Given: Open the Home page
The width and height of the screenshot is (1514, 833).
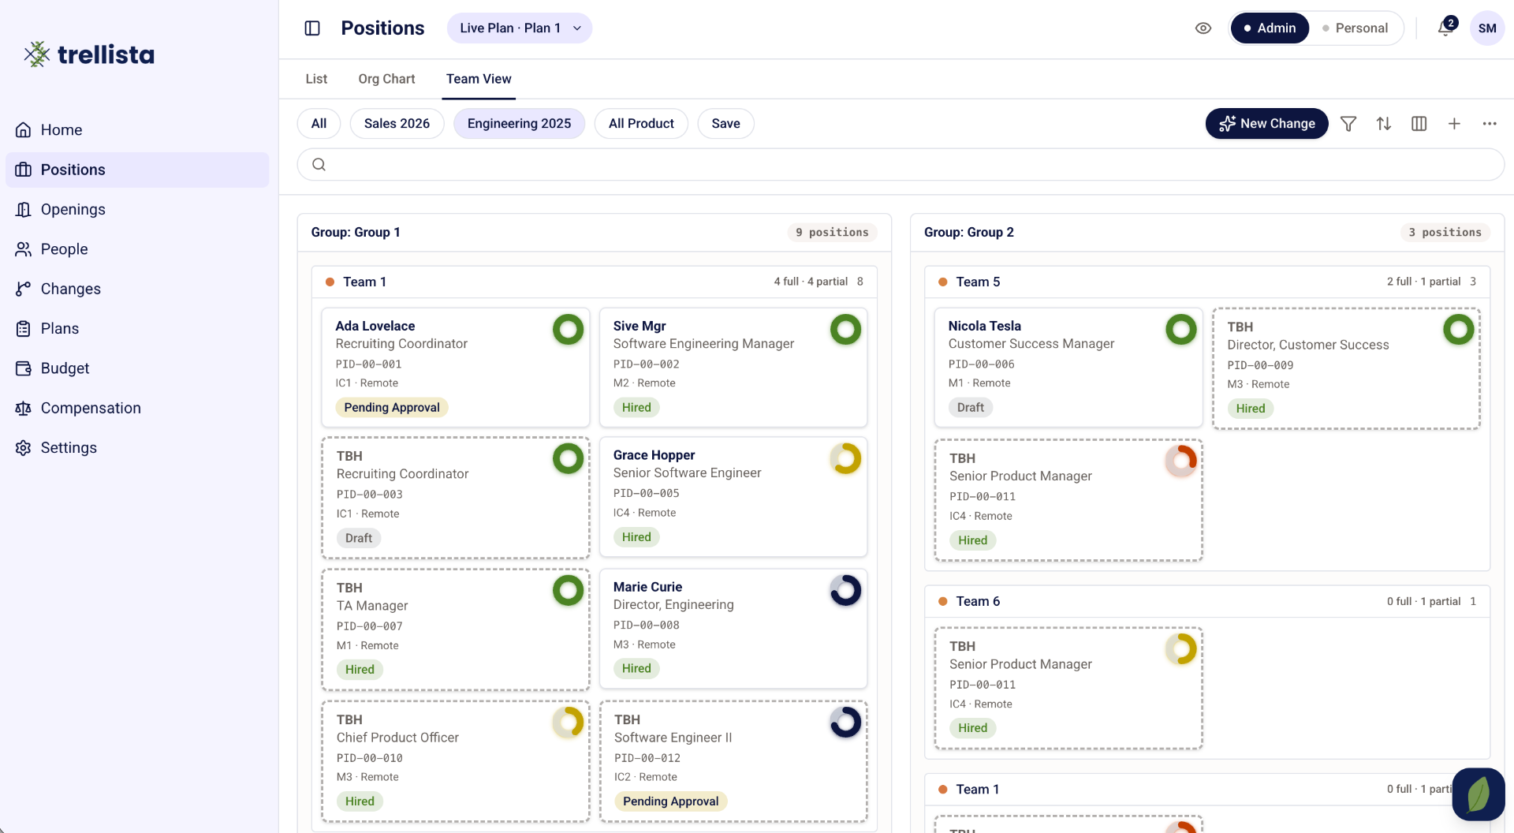Looking at the screenshot, I should click(137, 130).
